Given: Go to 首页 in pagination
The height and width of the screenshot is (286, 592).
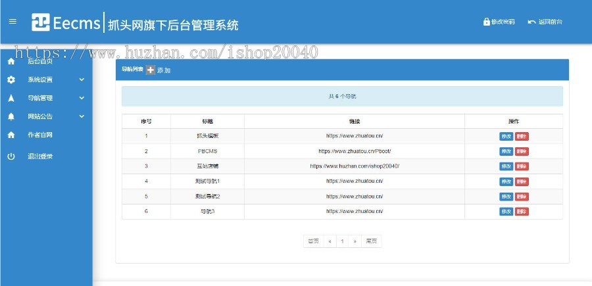Looking at the screenshot, I should (x=313, y=241).
